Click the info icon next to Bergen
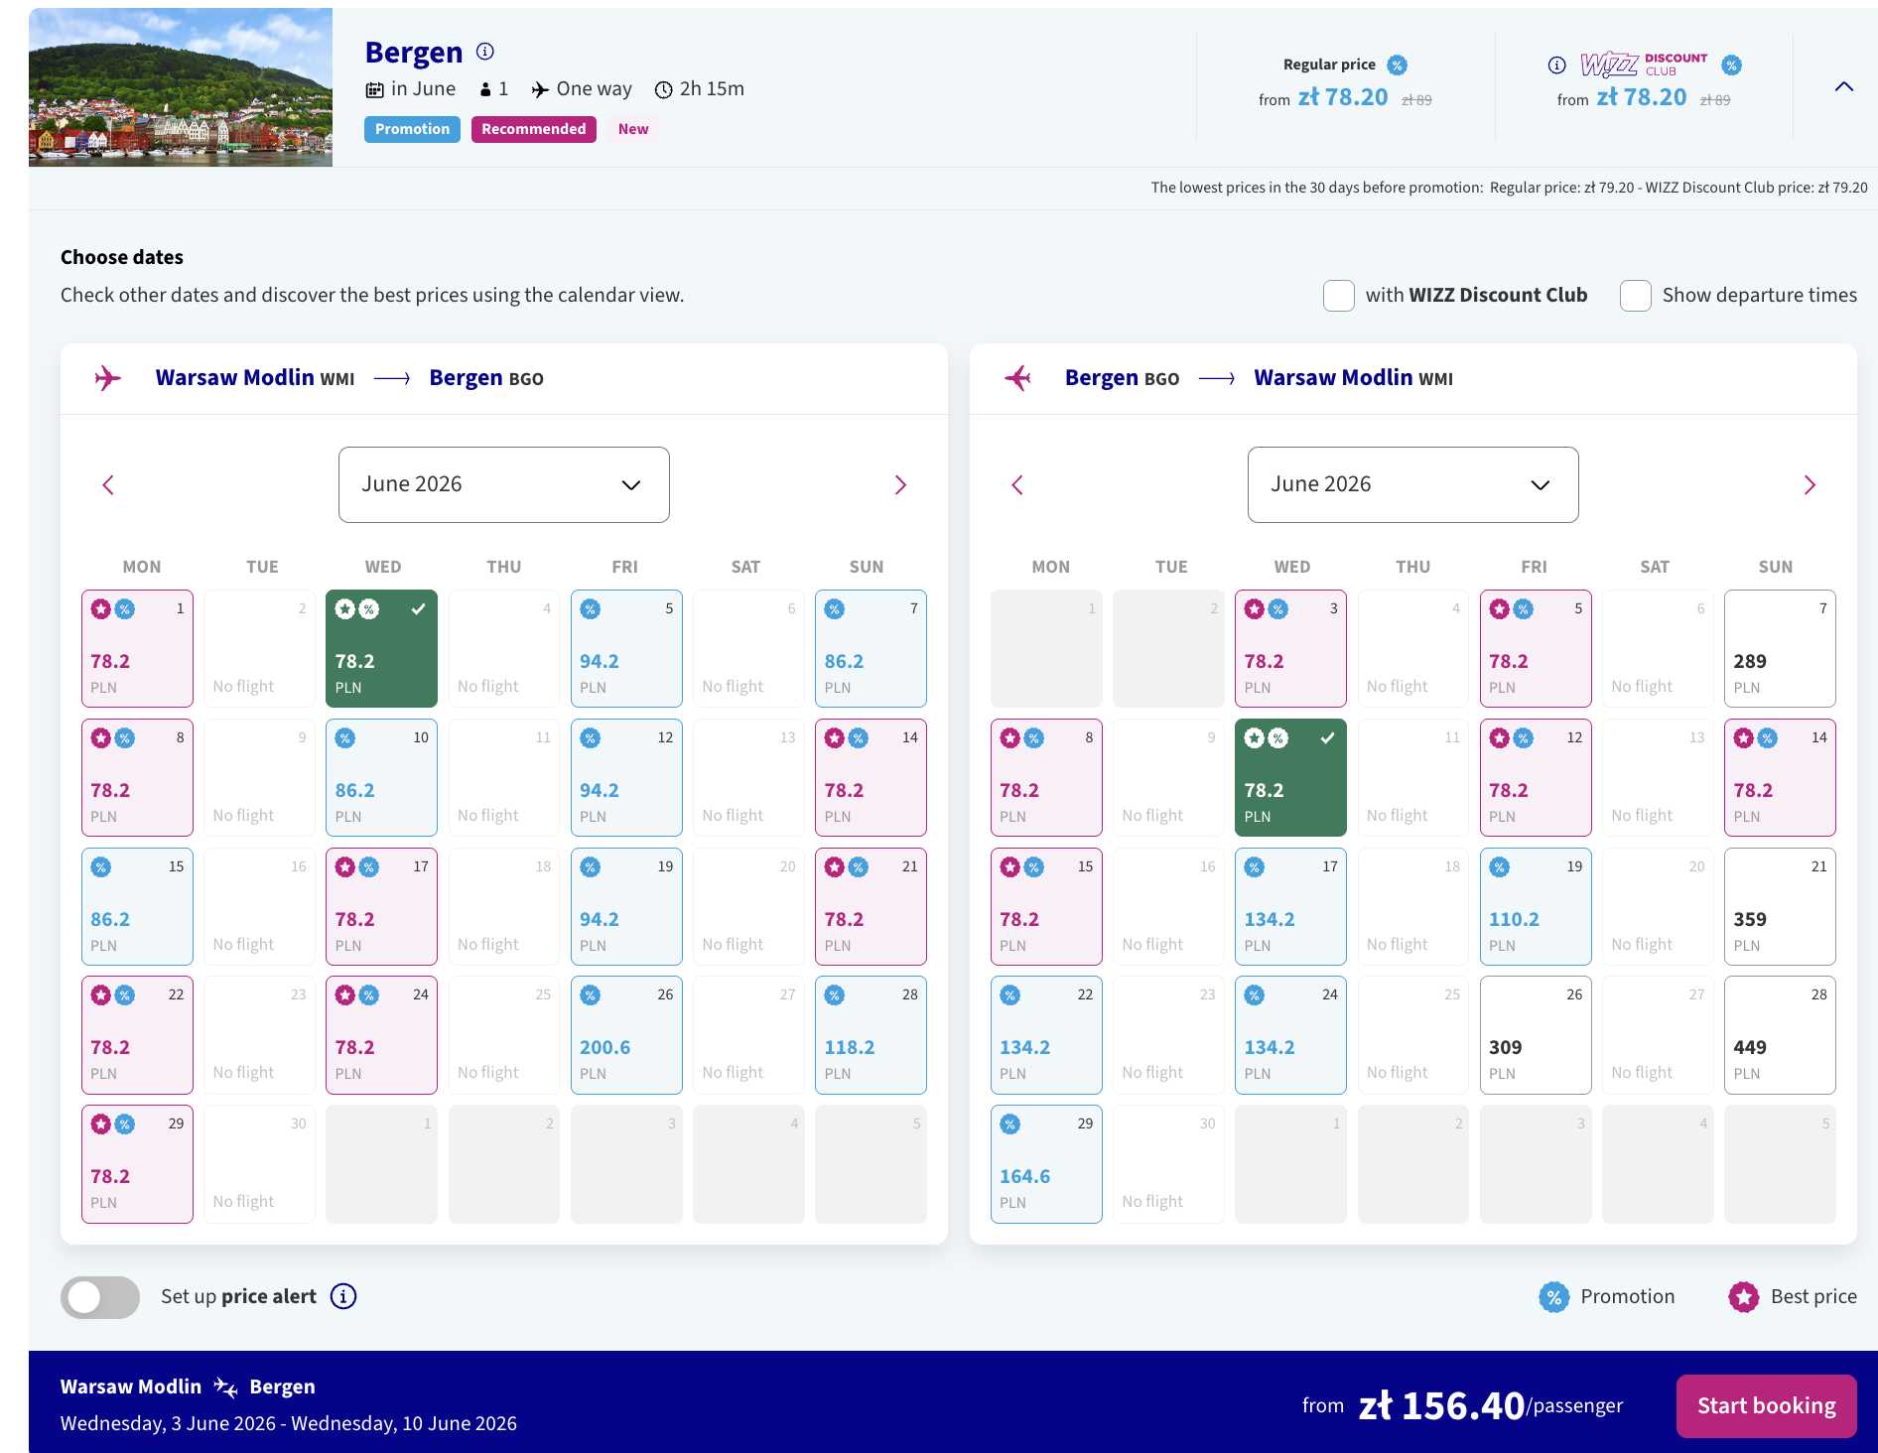This screenshot has width=1878, height=1453. tap(485, 52)
